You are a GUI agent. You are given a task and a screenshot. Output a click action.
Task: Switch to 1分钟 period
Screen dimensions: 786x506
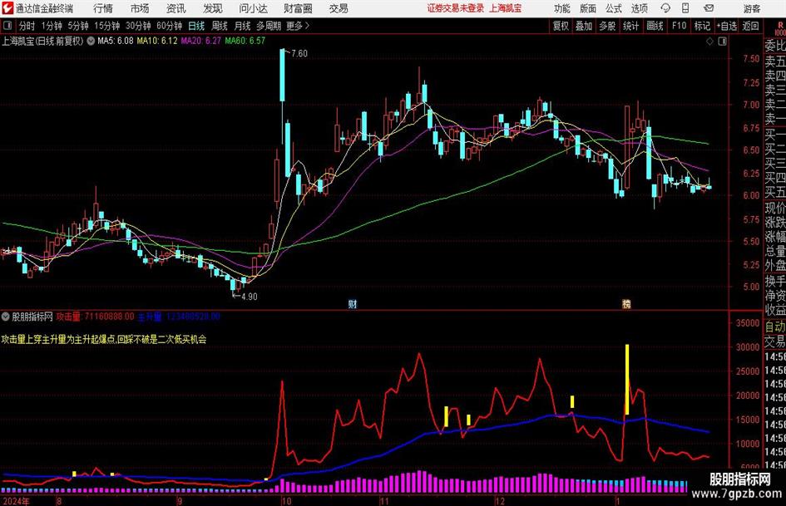[52, 26]
